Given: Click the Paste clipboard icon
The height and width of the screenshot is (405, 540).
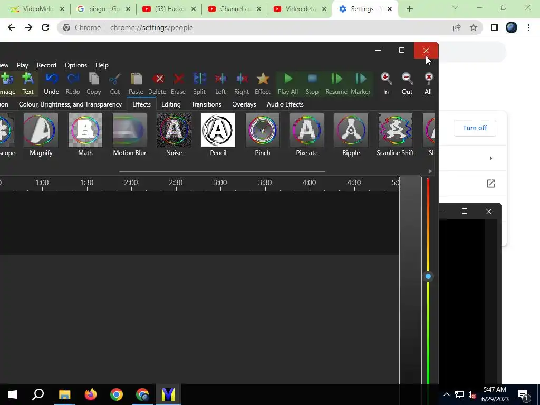Looking at the screenshot, I should [x=136, y=84].
